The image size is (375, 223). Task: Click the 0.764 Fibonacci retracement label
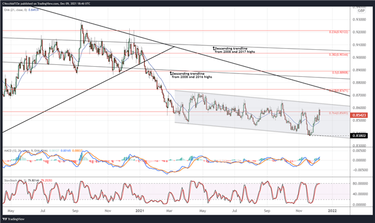click(338, 113)
